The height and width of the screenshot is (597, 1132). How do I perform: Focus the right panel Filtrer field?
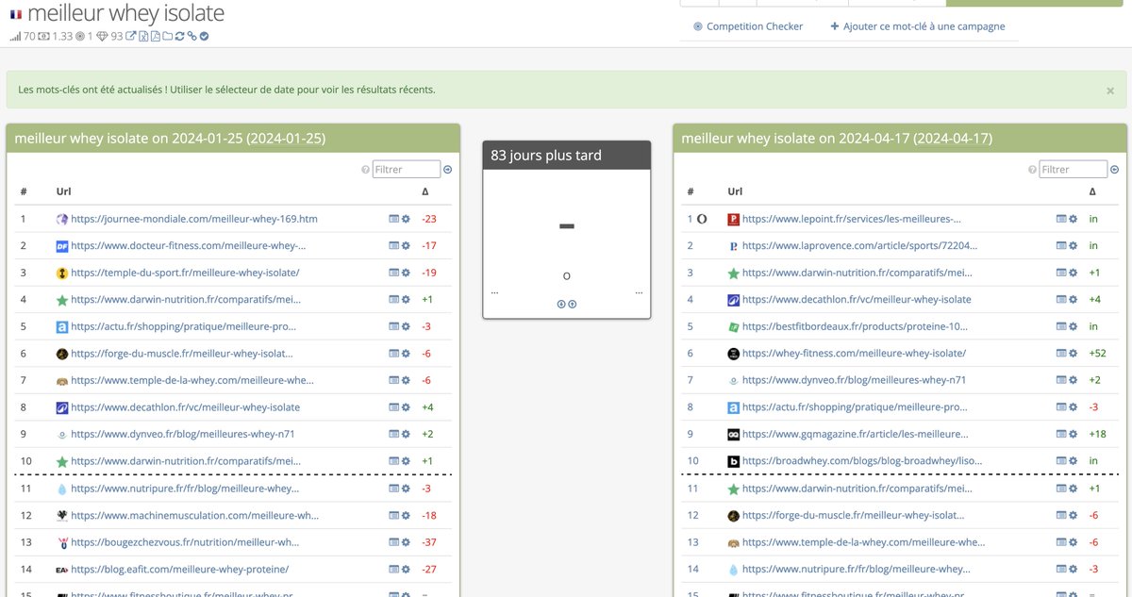1074,170
